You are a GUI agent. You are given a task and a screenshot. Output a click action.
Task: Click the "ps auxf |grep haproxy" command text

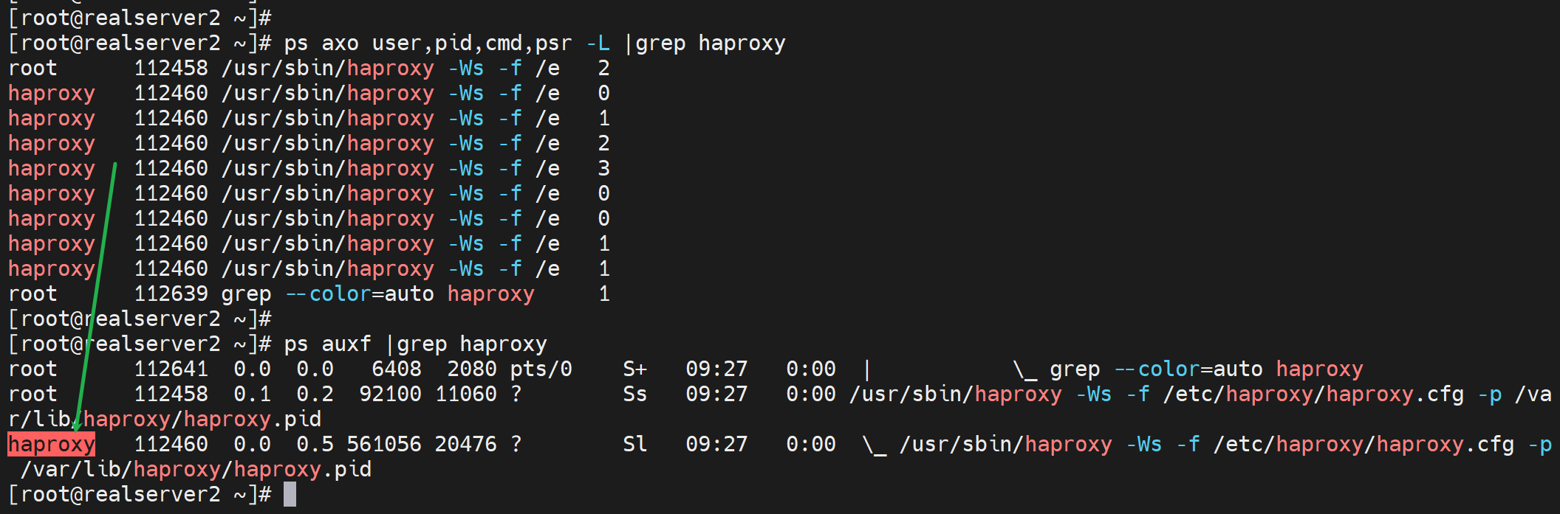pyautogui.click(x=415, y=344)
